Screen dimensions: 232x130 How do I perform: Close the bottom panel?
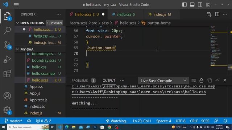click(x=225, y=80)
